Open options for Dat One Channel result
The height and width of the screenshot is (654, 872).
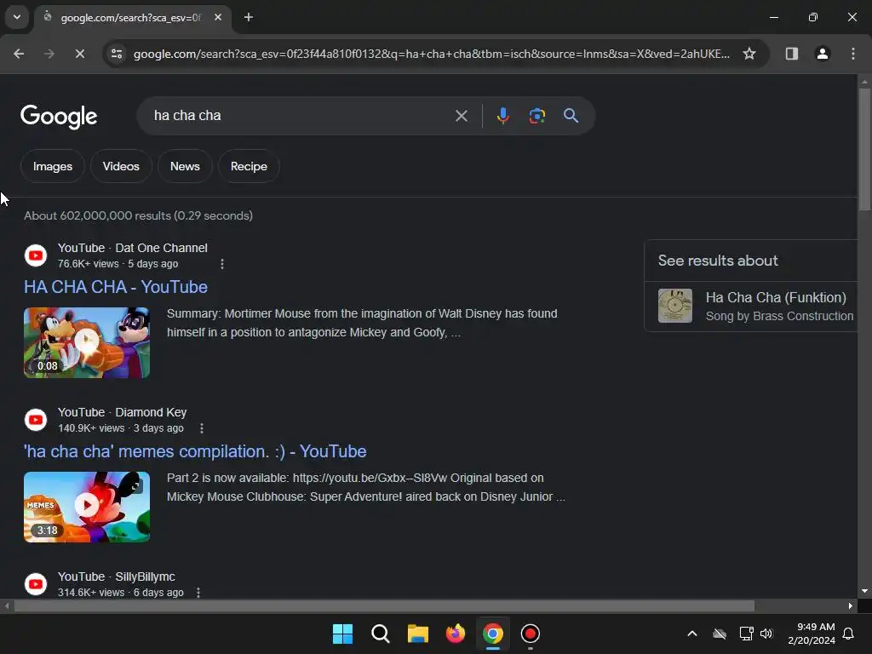tap(222, 264)
